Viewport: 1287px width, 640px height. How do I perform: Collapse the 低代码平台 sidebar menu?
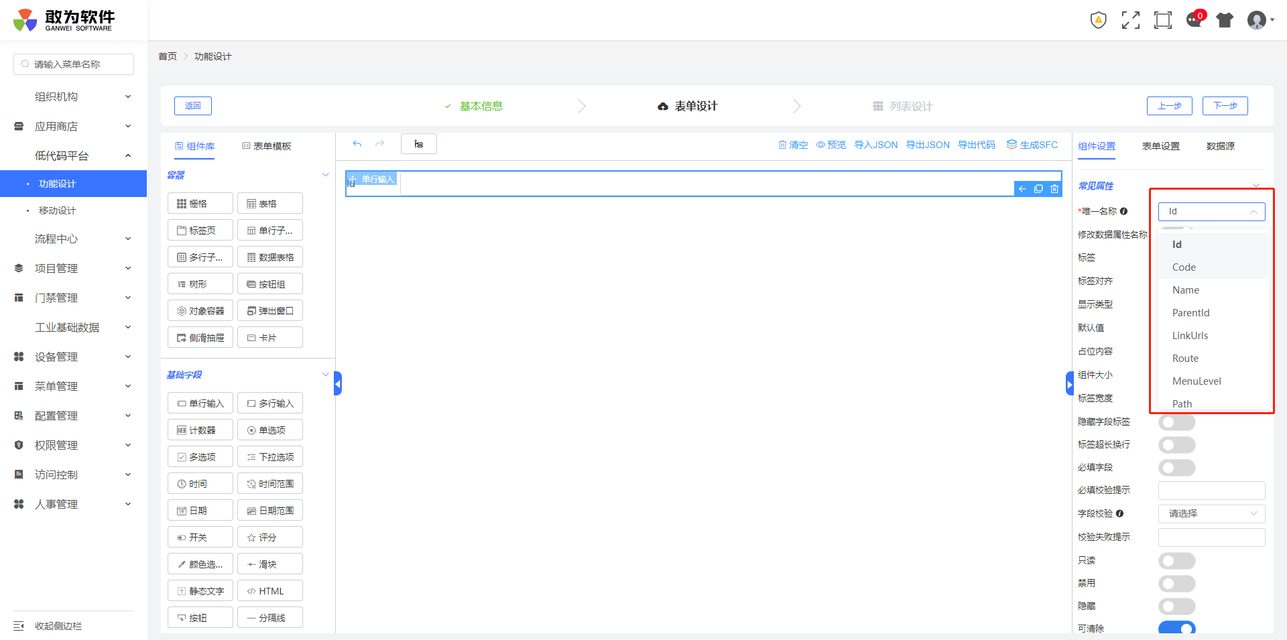click(74, 155)
